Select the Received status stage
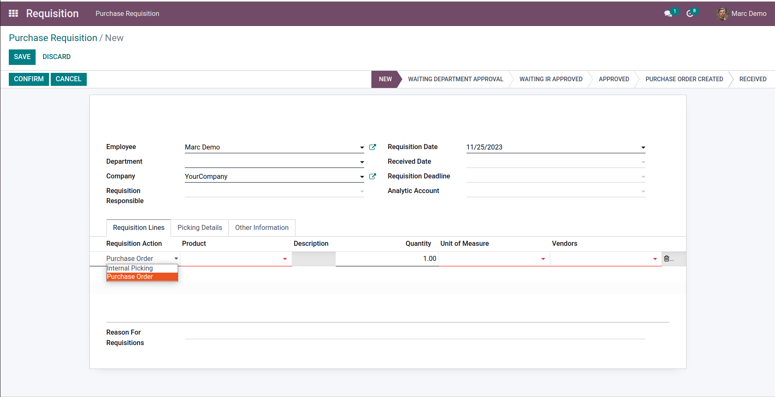The width and height of the screenshot is (775, 397). click(753, 79)
